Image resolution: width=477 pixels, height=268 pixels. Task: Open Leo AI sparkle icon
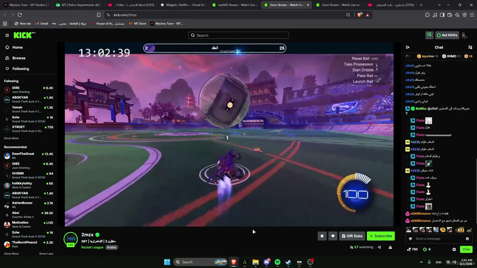(457, 15)
